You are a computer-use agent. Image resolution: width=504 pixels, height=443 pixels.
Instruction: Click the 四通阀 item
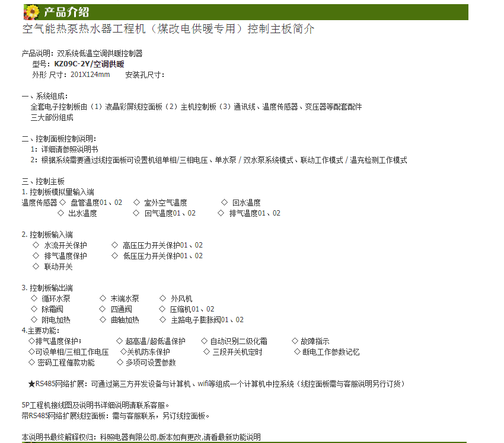pos(121,309)
